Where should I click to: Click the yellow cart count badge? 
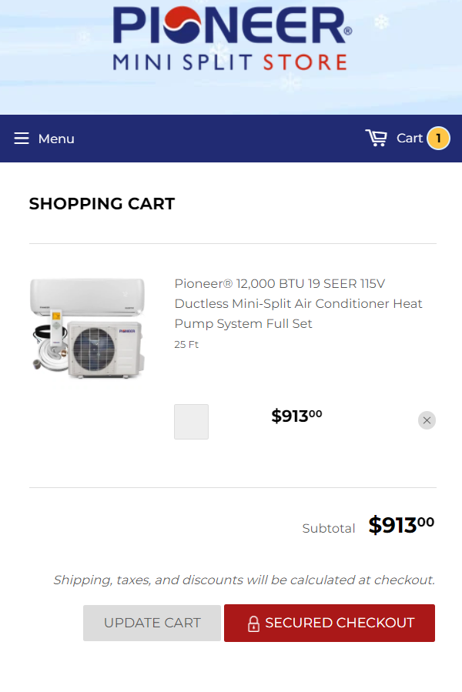[438, 139]
